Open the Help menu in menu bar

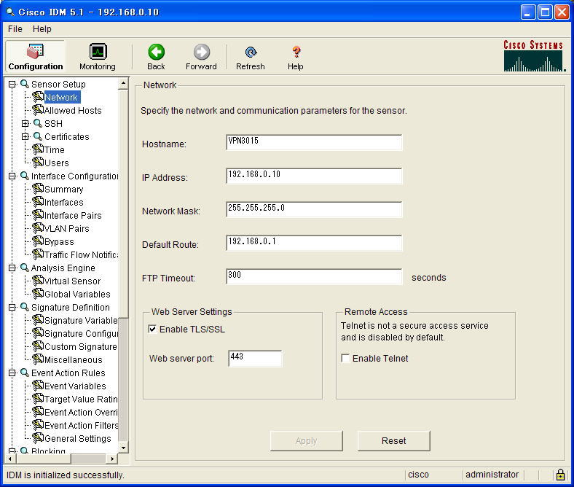(x=42, y=29)
